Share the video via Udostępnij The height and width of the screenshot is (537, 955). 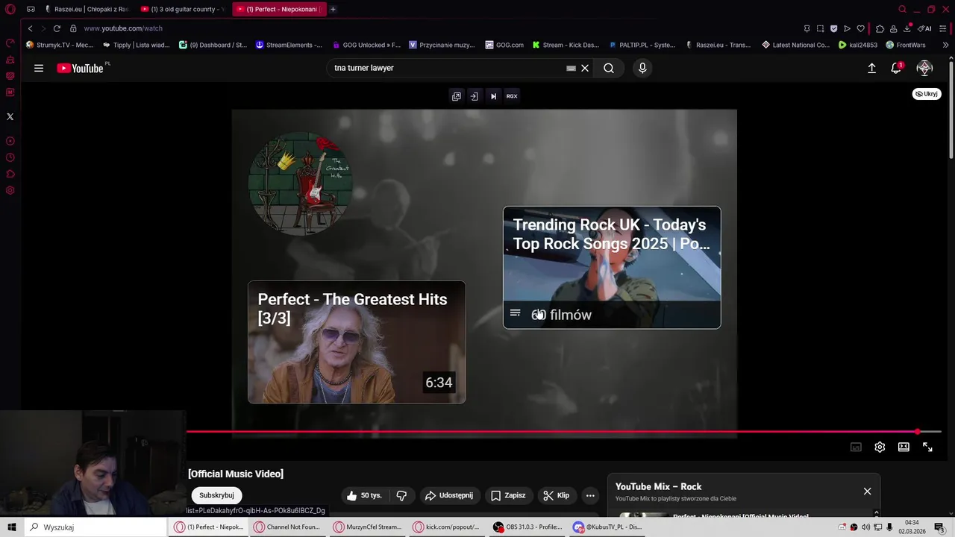click(x=448, y=495)
